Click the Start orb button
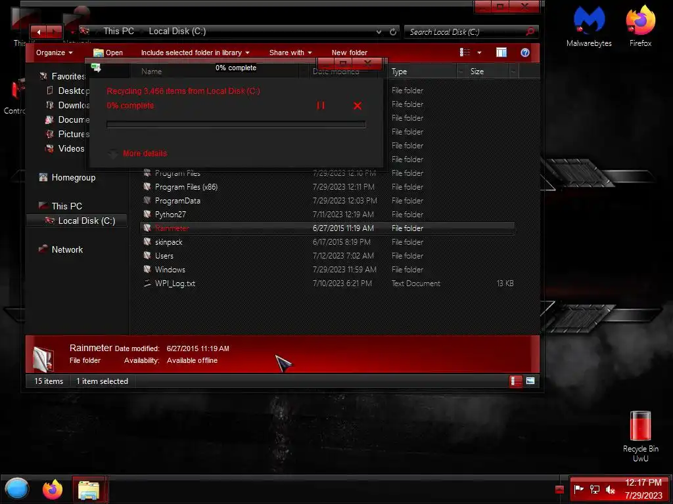Image resolution: width=673 pixels, height=504 pixels. 16,489
